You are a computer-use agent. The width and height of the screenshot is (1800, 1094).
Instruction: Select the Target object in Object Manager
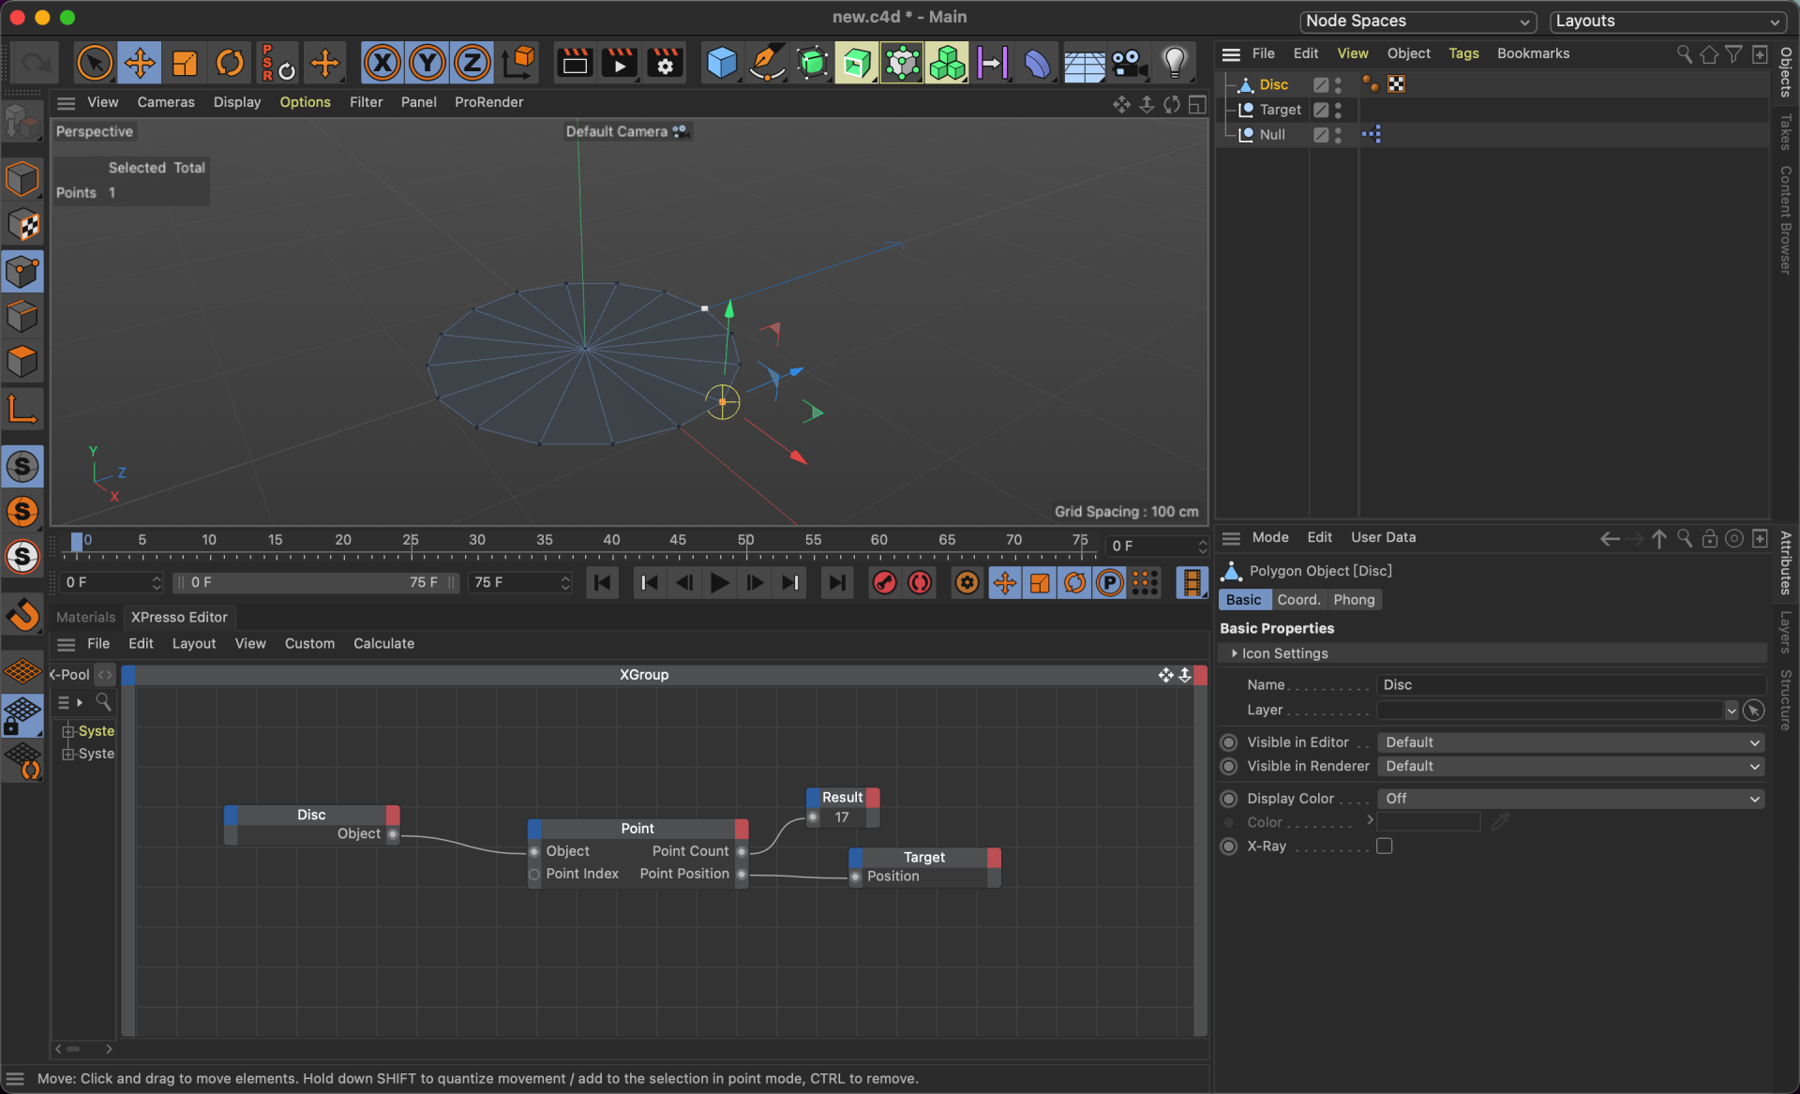pos(1280,110)
